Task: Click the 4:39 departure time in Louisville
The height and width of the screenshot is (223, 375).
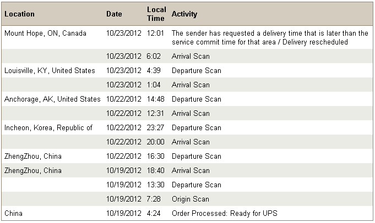Action: 154,71
